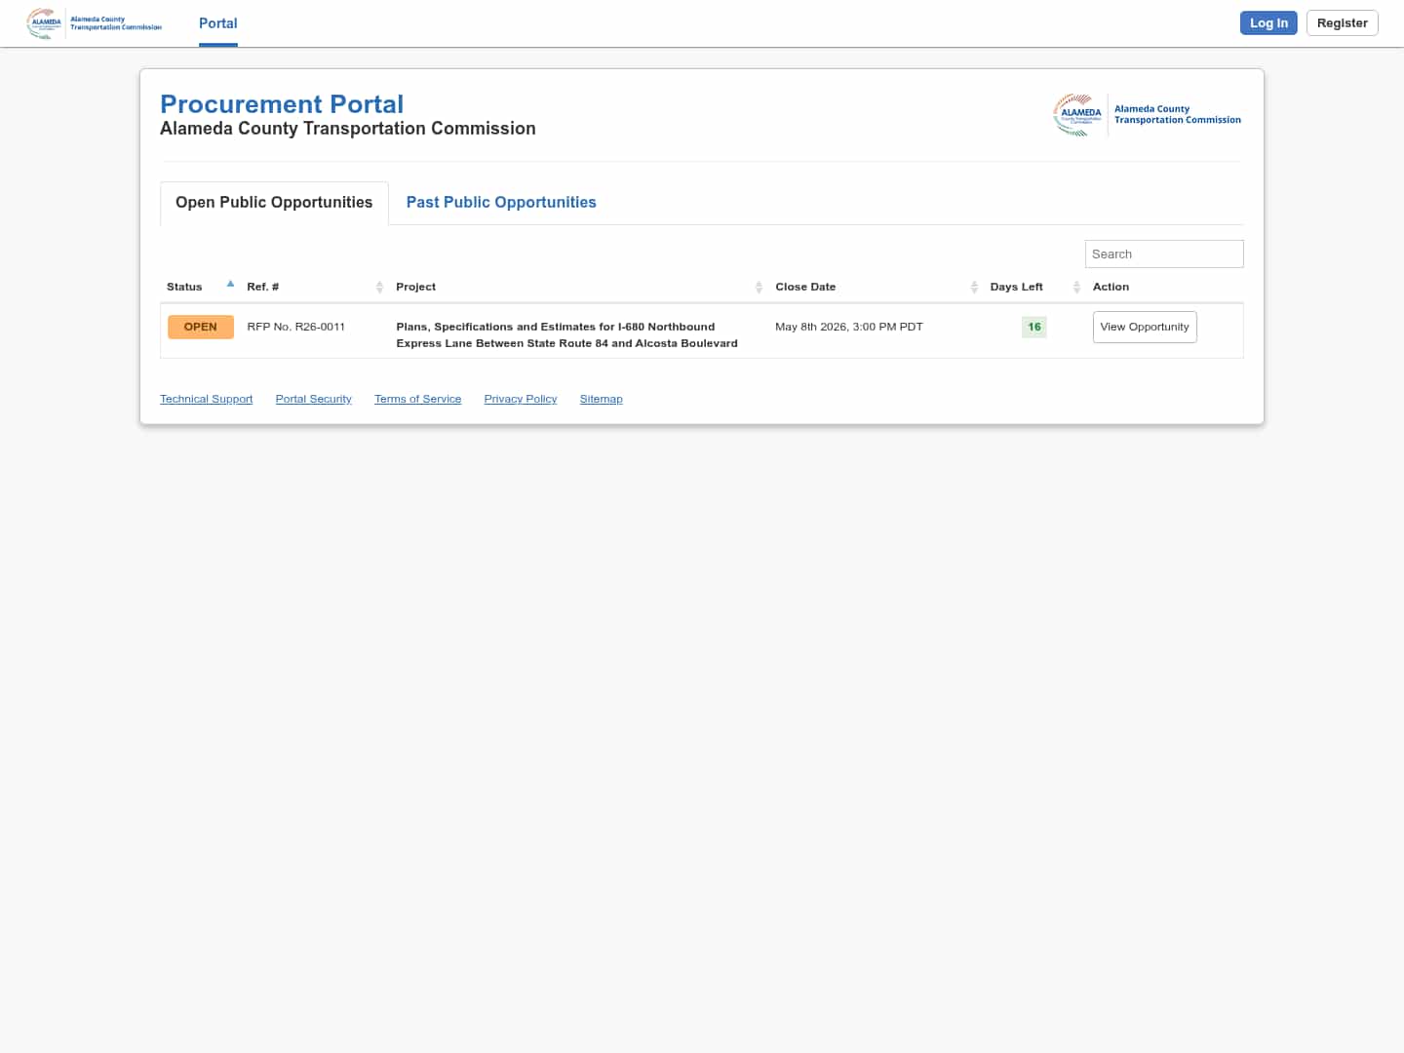This screenshot has height=1053, width=1404.
Task: Open the Terms of Service link
Action: 417,399
